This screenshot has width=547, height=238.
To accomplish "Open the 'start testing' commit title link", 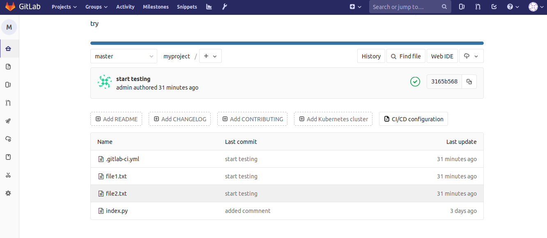I will click(x=133, y=79).
